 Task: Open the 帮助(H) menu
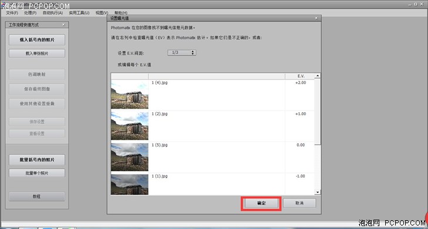point(121,13)
